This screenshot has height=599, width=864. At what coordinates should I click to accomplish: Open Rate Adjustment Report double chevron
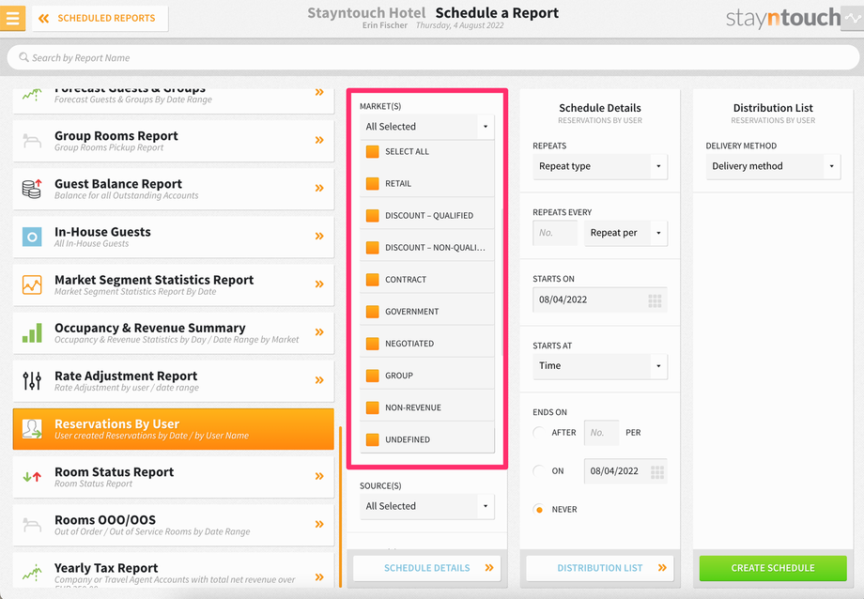(319, 379)
